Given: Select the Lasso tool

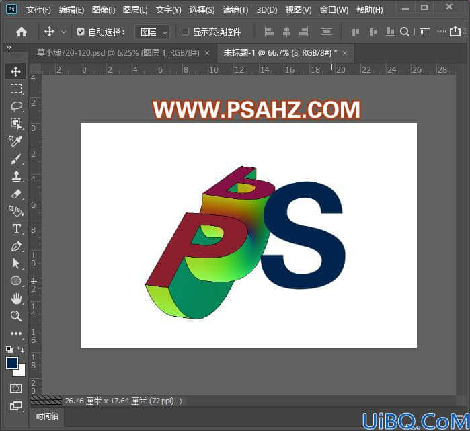Looking at the screenshot, I should [15, 106].
